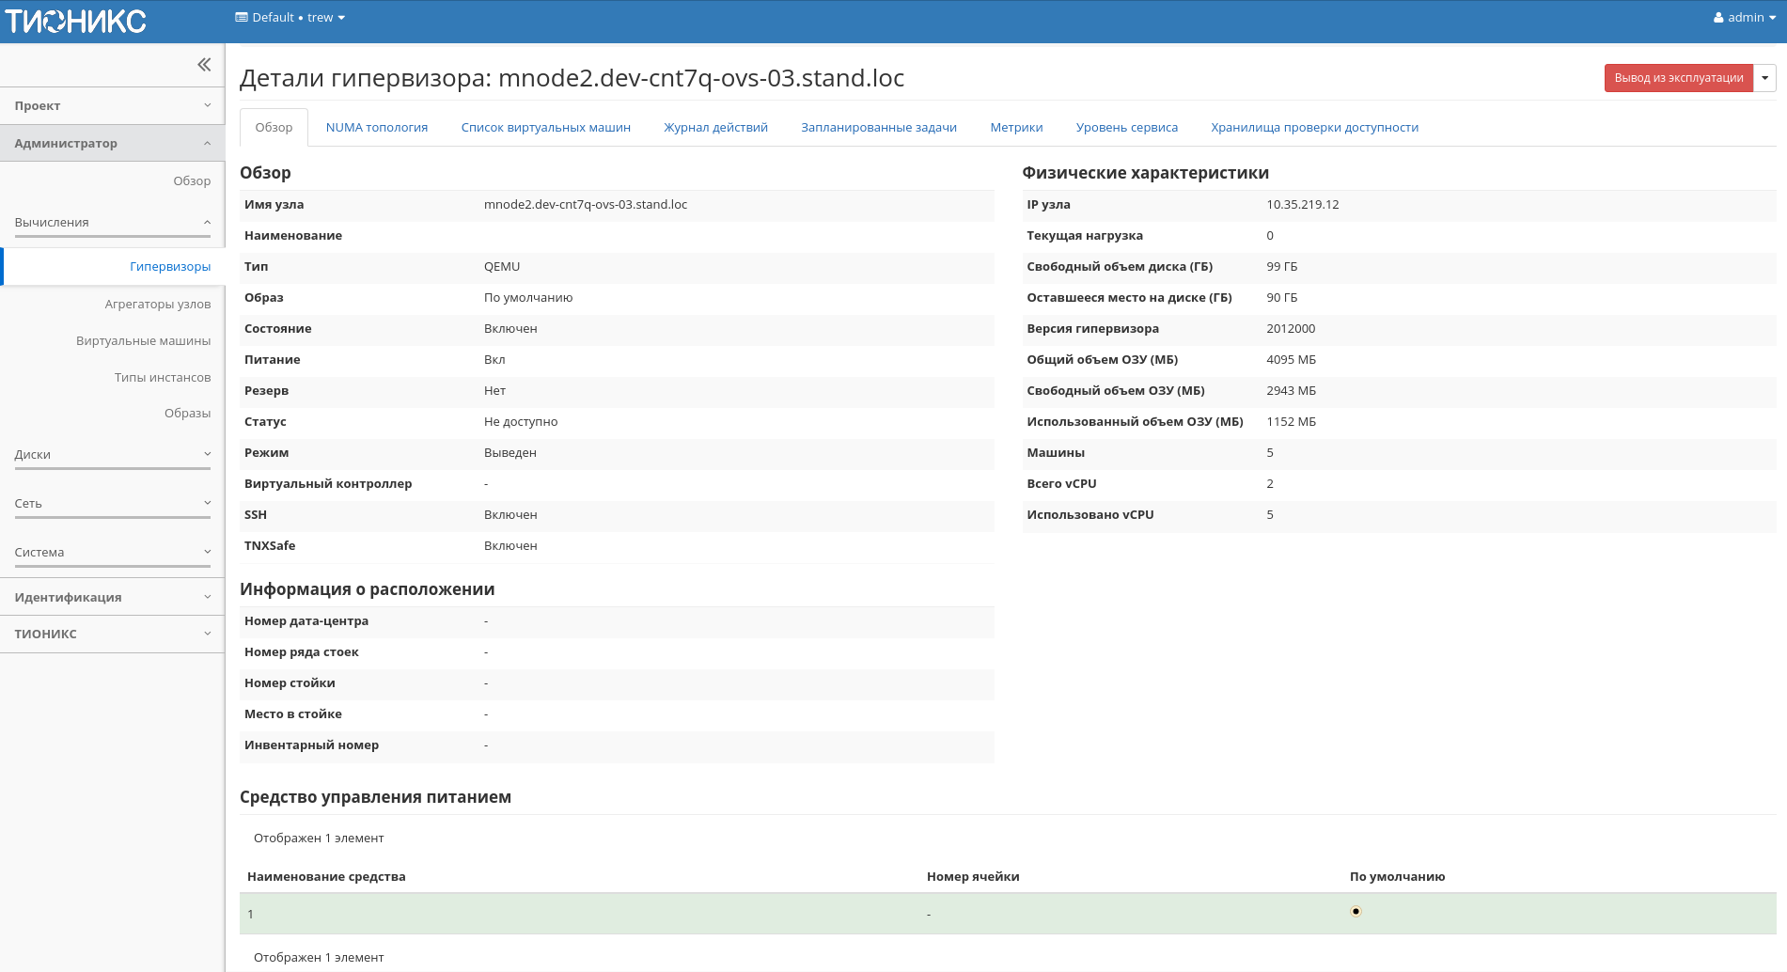Select Образы in the navigation menu

click(189, 412)
